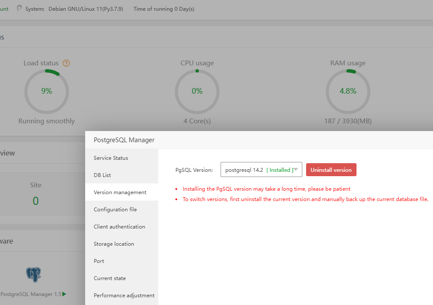433x305 pixels.
Task: Click the PostgreSQL Manager dialog title
Action: [124, 140]
